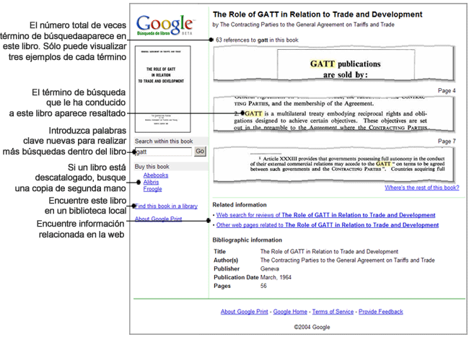The image size is (469, 337).
Task: Open the Google Home footer link
Action: point(290,312)
